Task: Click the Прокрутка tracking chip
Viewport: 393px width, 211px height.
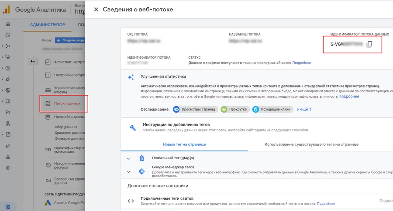Action: (x=235, y=109)
